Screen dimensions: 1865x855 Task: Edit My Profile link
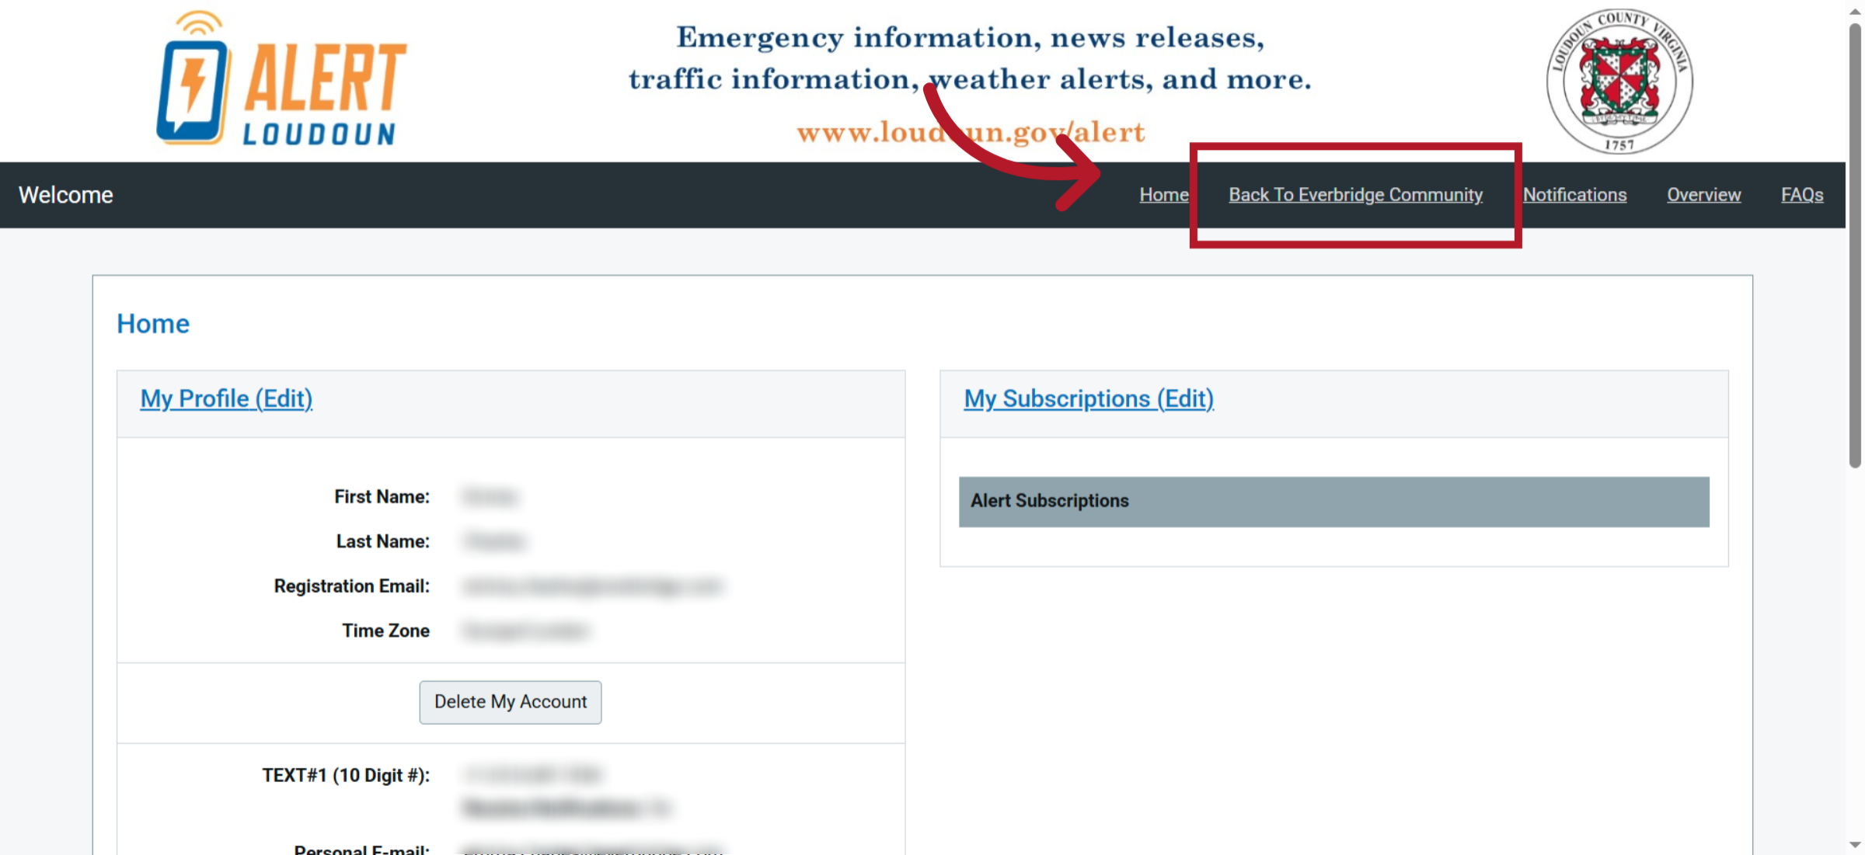pos(226,398)
